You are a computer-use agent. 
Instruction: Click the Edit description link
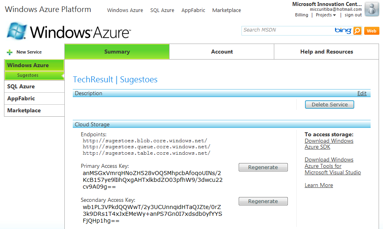click(x=362, y=93)
